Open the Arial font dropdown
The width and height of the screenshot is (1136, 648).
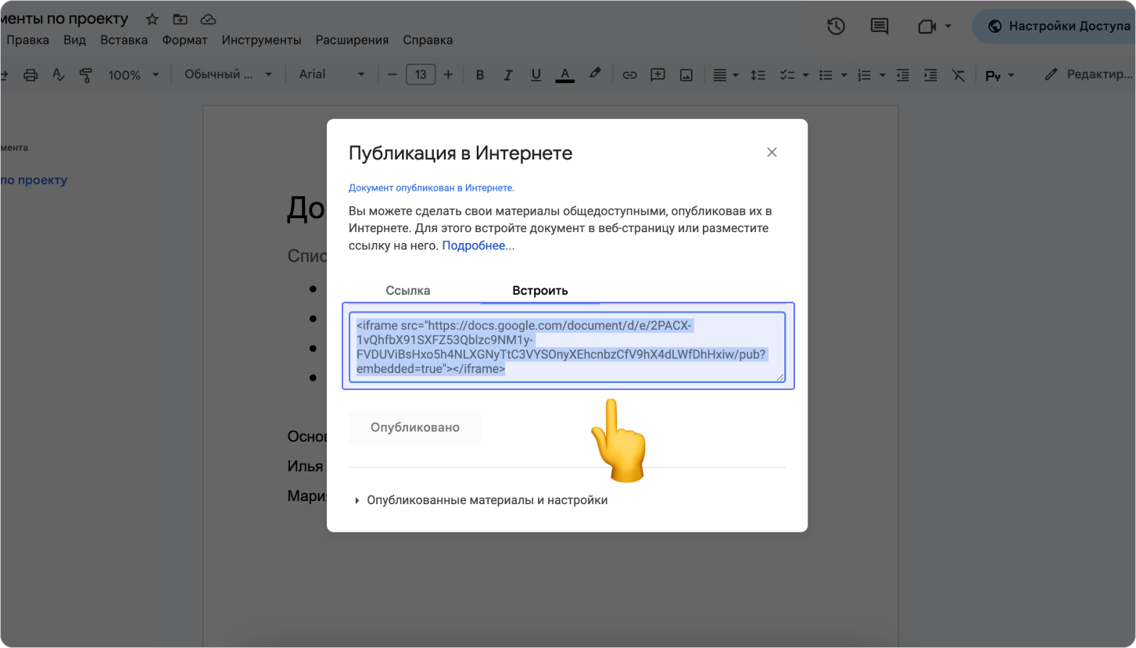coord(331,74)
